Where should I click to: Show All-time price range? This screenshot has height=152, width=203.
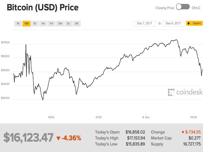point(76,23)
